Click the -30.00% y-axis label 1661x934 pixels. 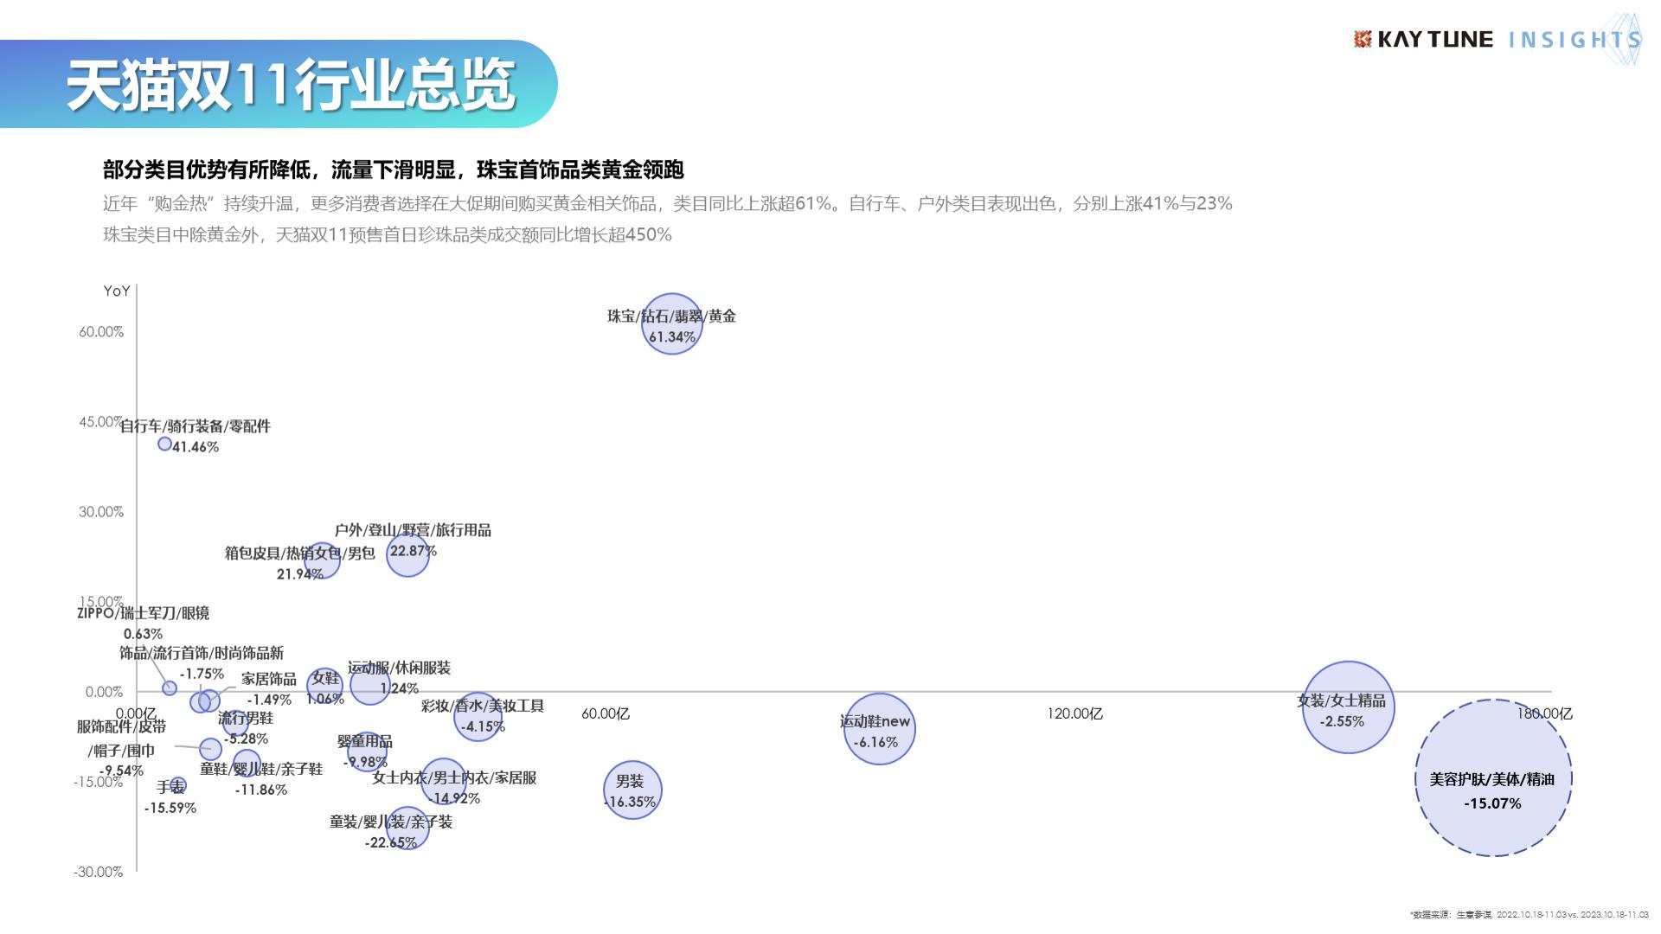coord(99,872)
